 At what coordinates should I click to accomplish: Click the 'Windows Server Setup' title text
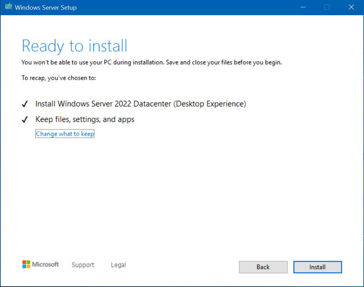click(x=46, y=8)
